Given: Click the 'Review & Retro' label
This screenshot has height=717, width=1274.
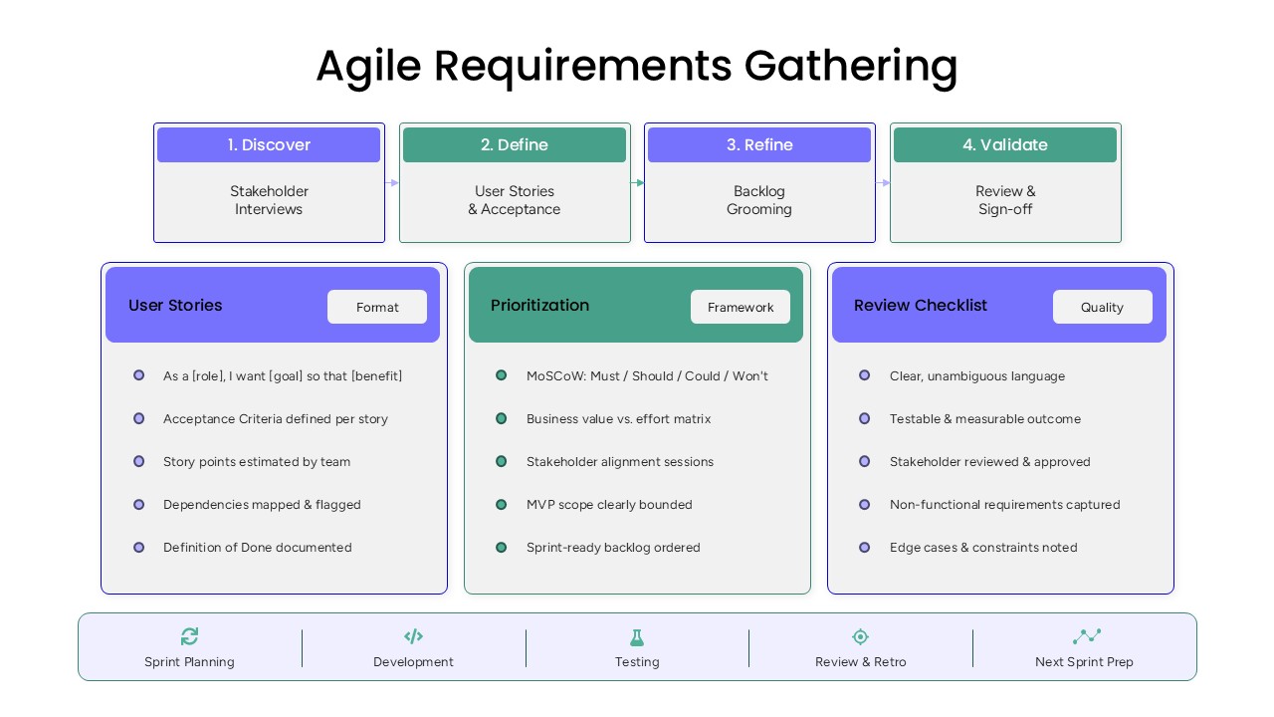Looking at the screenshot, I should point(861,662).
